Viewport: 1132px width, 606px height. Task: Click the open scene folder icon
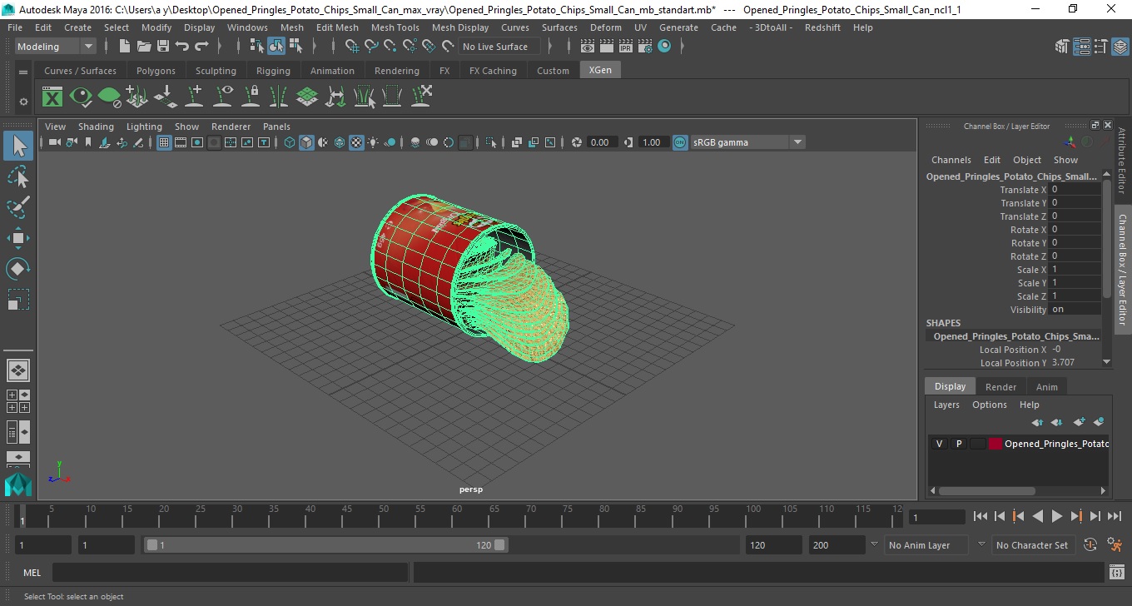tap(143, 47)
